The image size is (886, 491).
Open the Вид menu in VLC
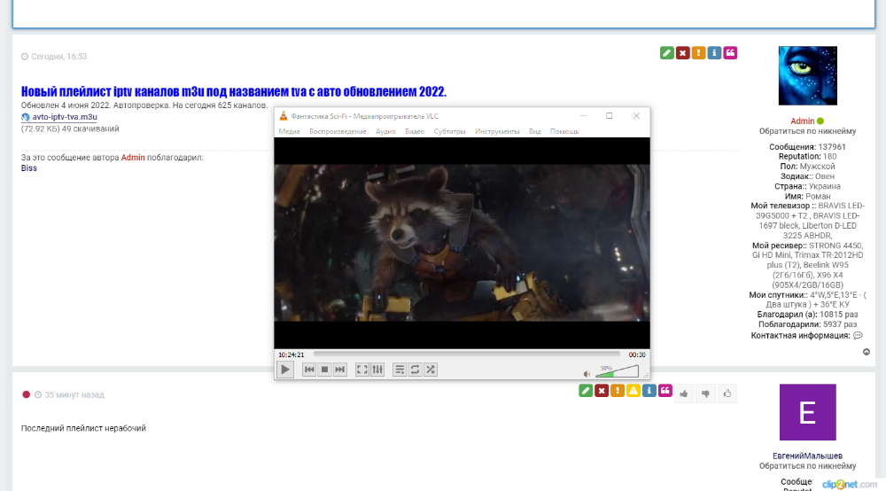[535, 131]
